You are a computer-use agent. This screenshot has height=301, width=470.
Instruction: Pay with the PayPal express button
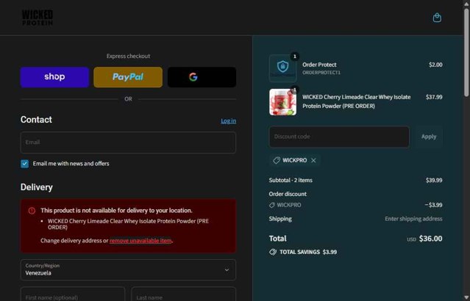click(128, 77)
